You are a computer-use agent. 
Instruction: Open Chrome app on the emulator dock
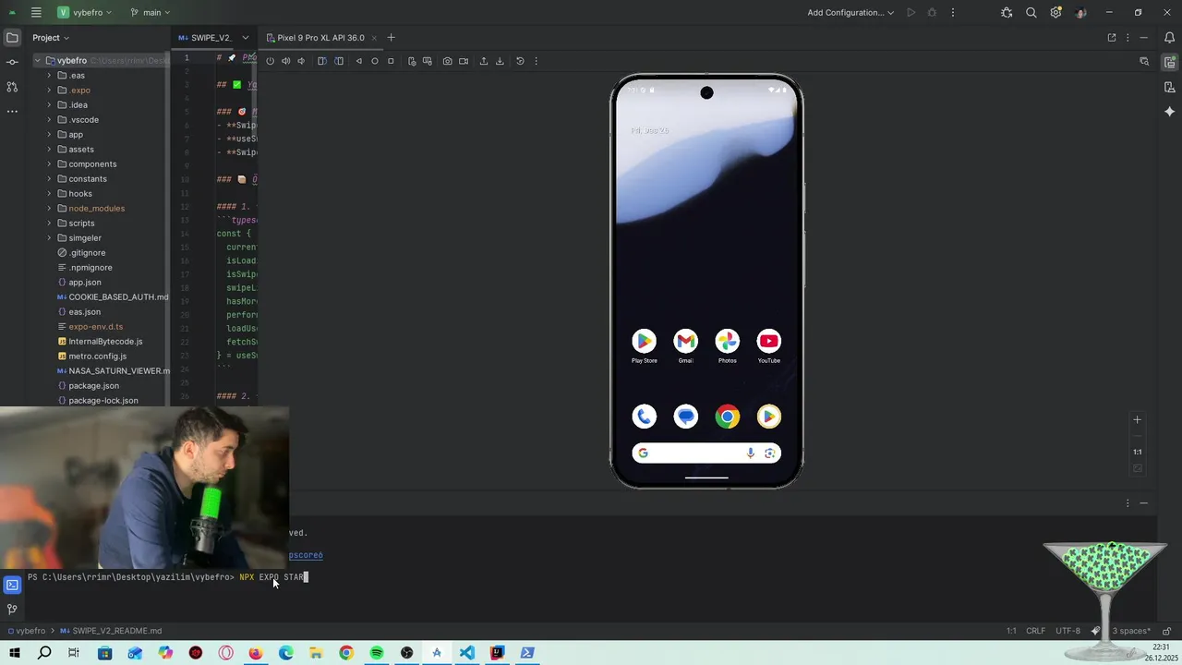728,417
